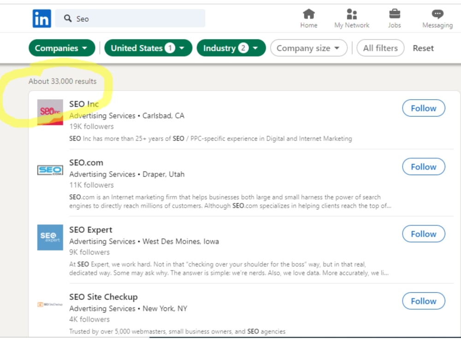This screenshot has width=461, height=346.
Task: Open the SEO.com company title link
Action: point(86,162)
